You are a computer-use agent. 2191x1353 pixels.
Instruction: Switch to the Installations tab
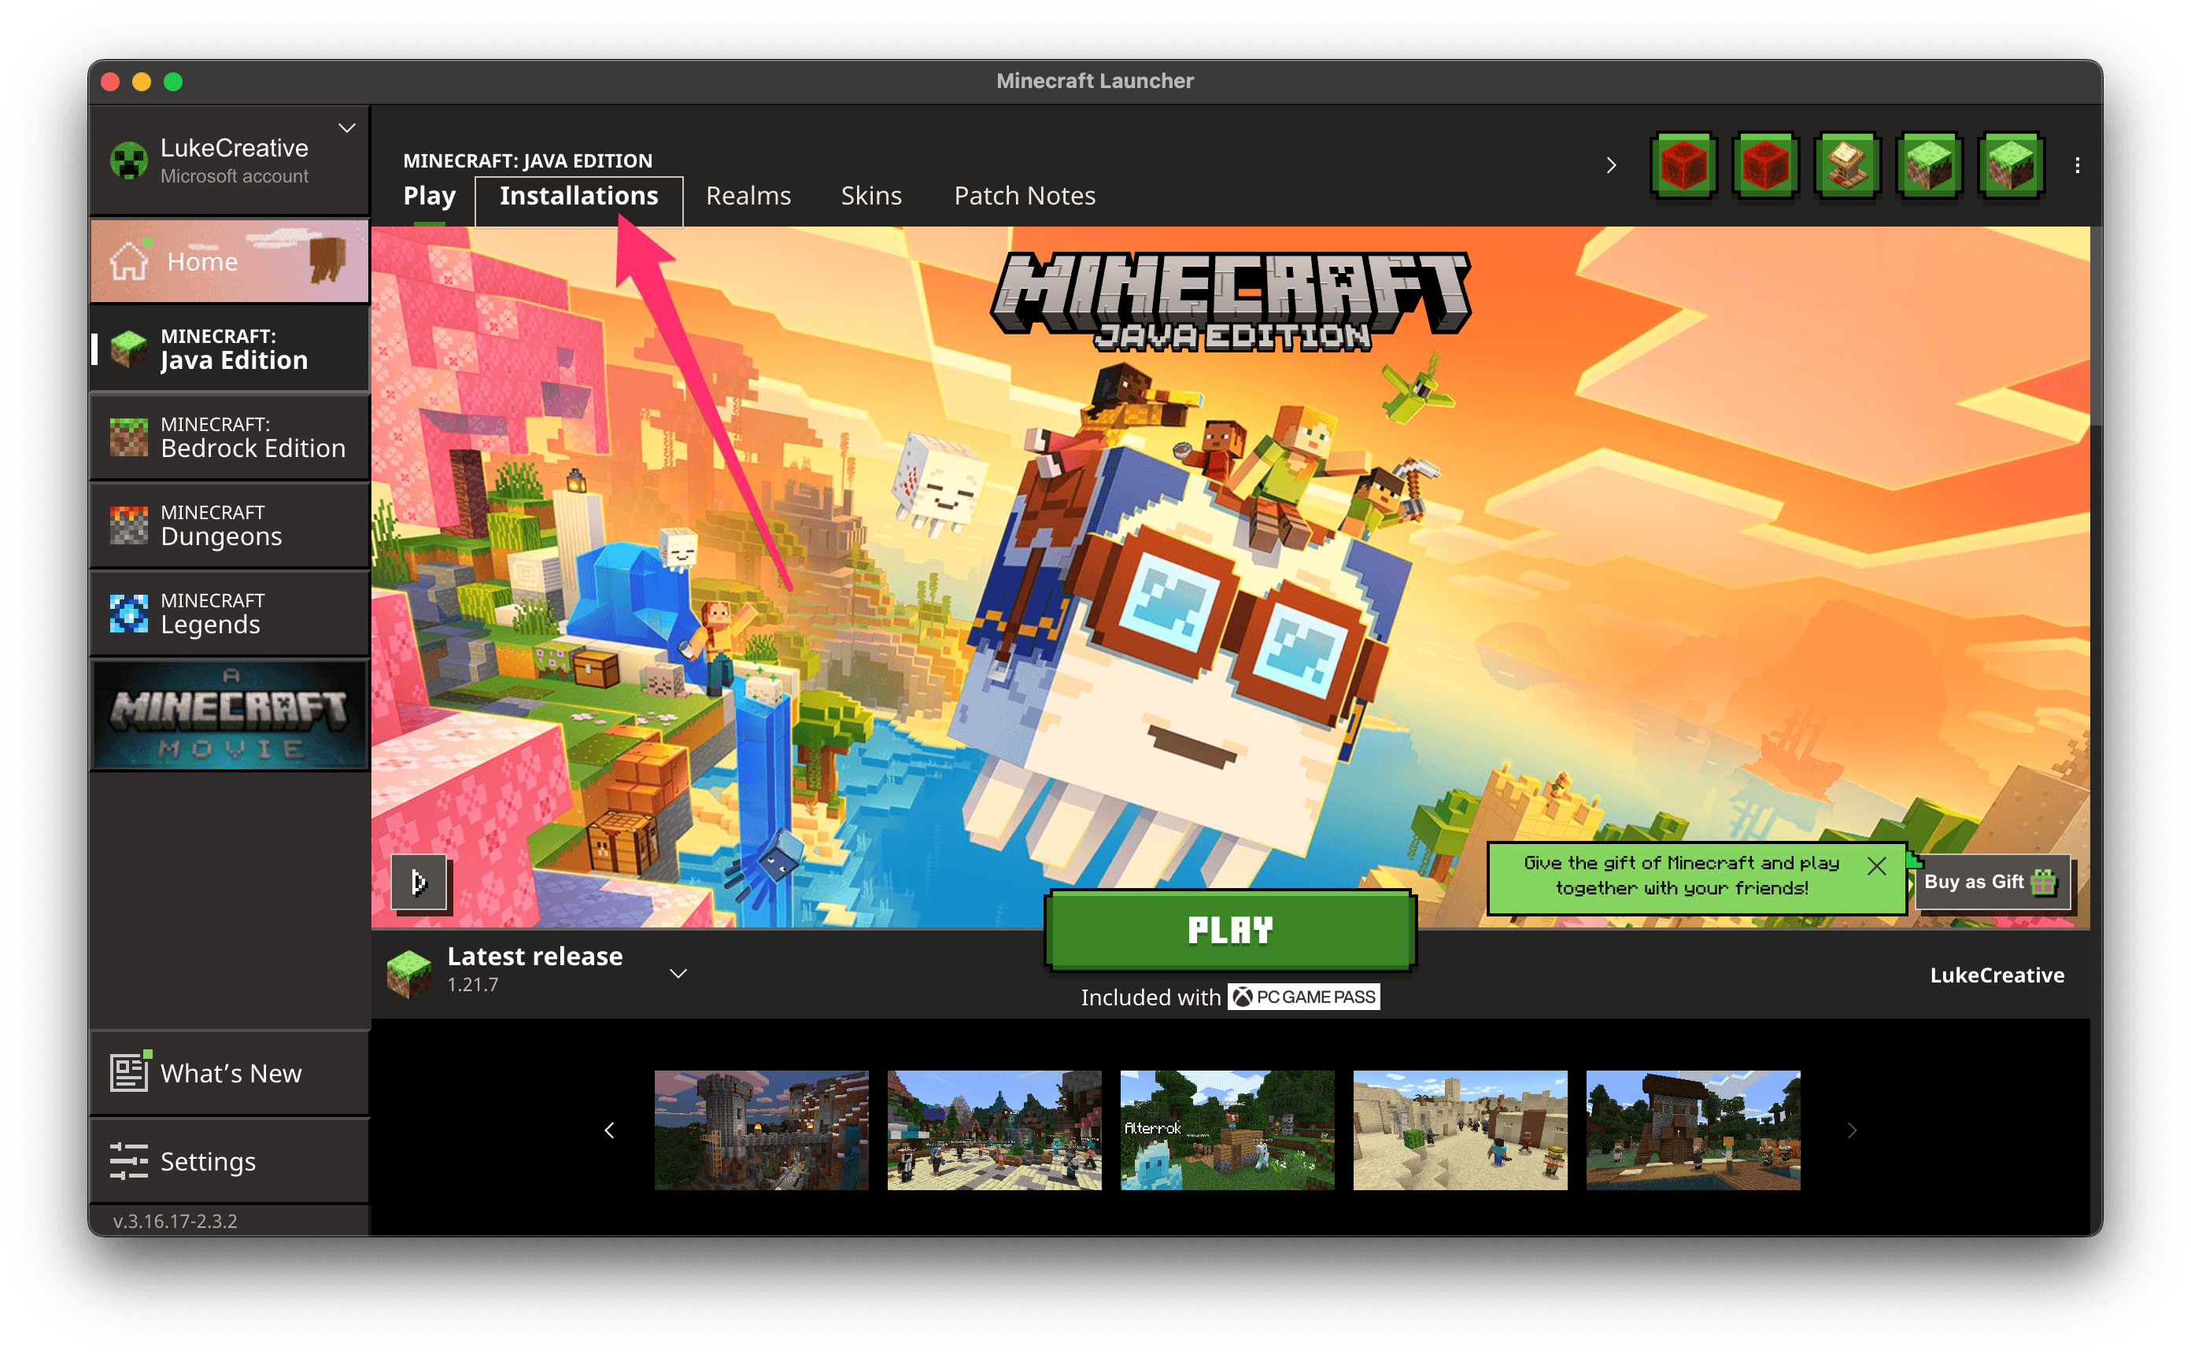pos(578,195)
